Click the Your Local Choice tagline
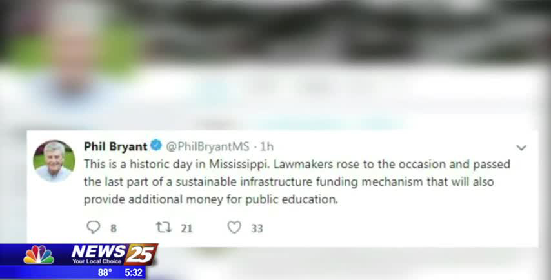 point(97,261)
